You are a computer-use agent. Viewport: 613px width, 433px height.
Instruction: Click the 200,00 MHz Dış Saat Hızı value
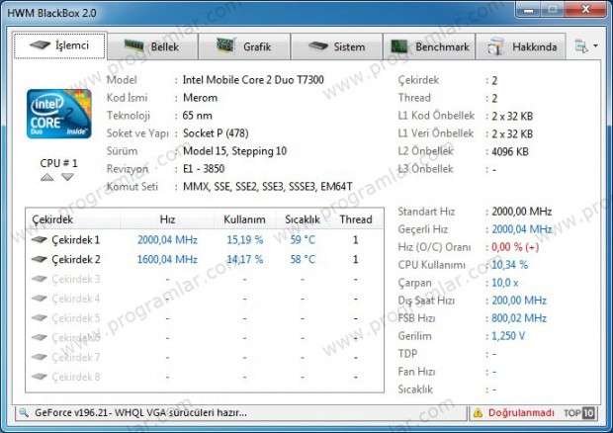point(519,301)
